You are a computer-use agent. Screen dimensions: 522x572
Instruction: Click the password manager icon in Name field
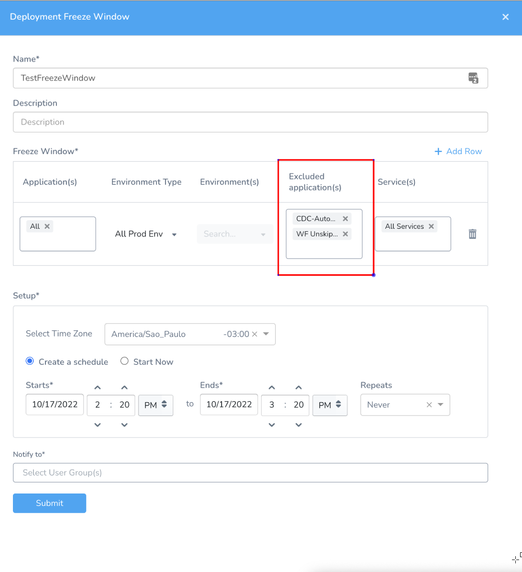click(x=473, y=78)
